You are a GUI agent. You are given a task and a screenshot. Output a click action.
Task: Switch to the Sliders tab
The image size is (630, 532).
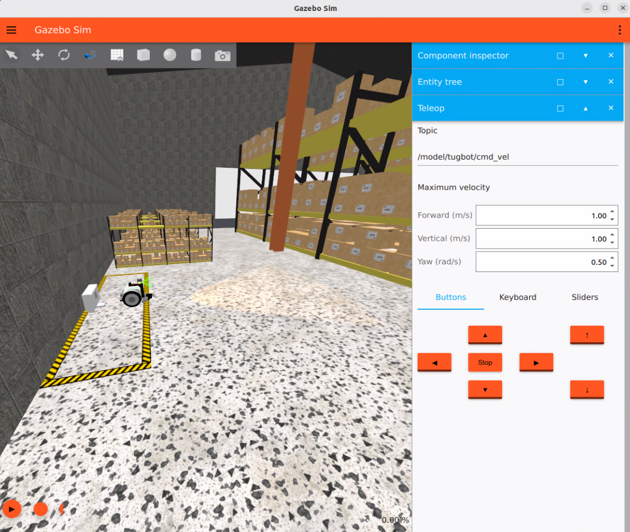point(584,297)
